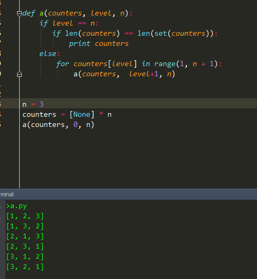The width and height of the screenshot is (257, 279).
Task: Click the Terminal panel header
Action: point(129,194)
